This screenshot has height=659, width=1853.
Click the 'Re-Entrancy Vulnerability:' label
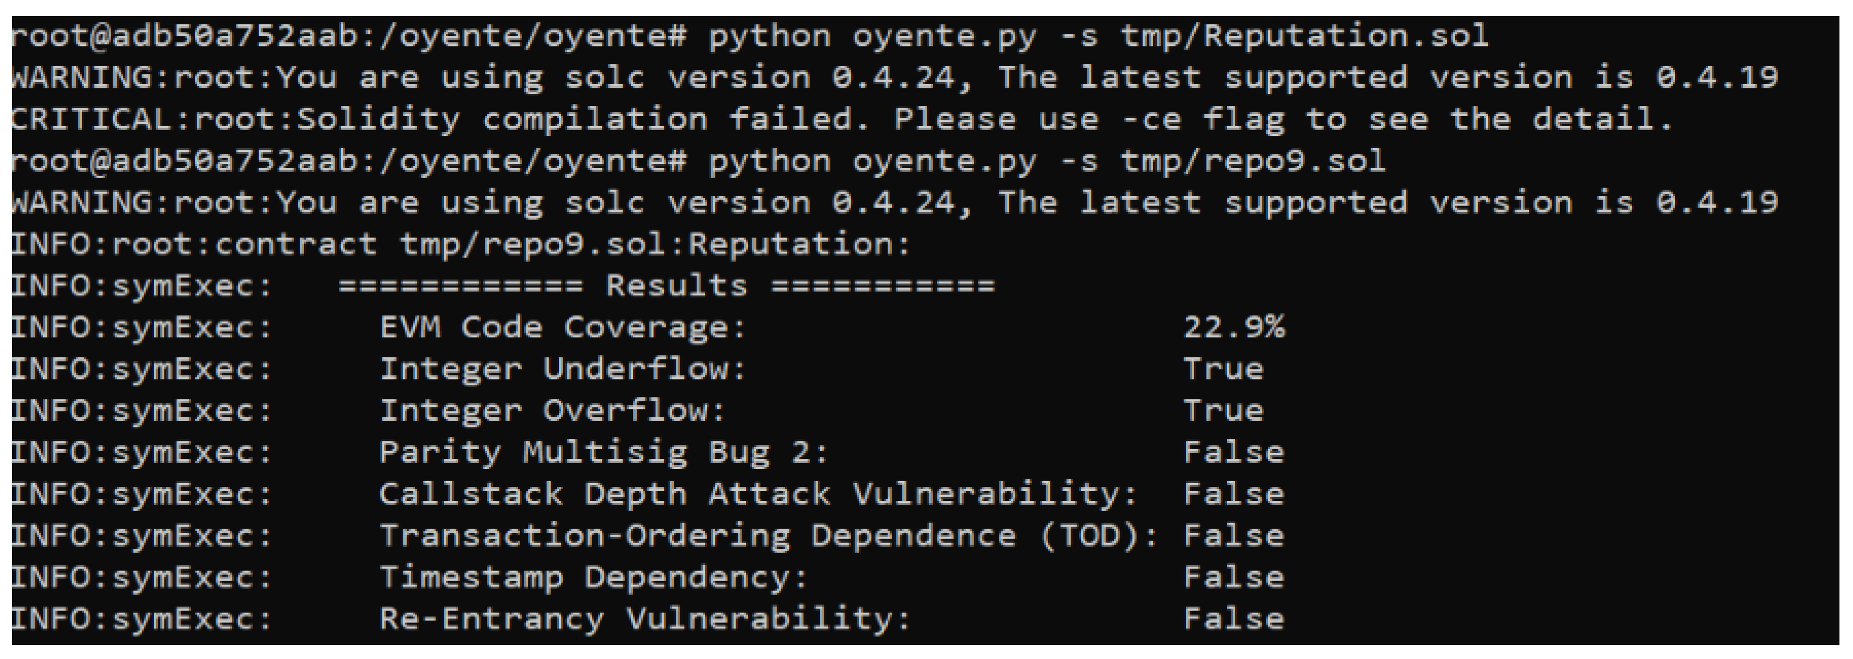[x=644, y=619]
